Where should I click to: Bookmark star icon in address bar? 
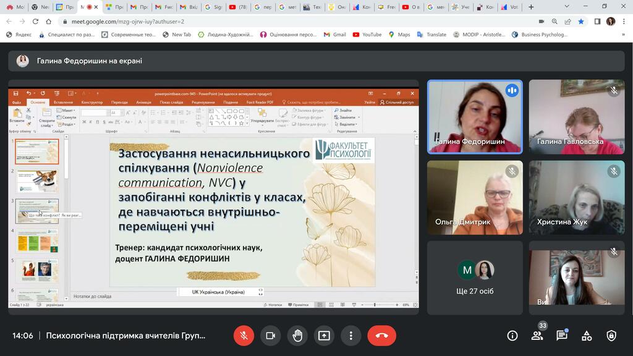(x=581, y=21)
